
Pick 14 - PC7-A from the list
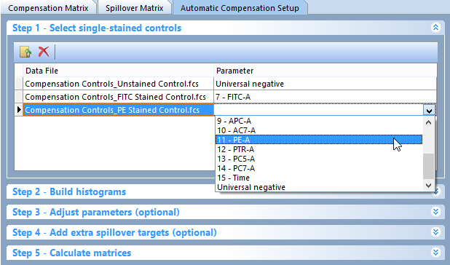319,168
